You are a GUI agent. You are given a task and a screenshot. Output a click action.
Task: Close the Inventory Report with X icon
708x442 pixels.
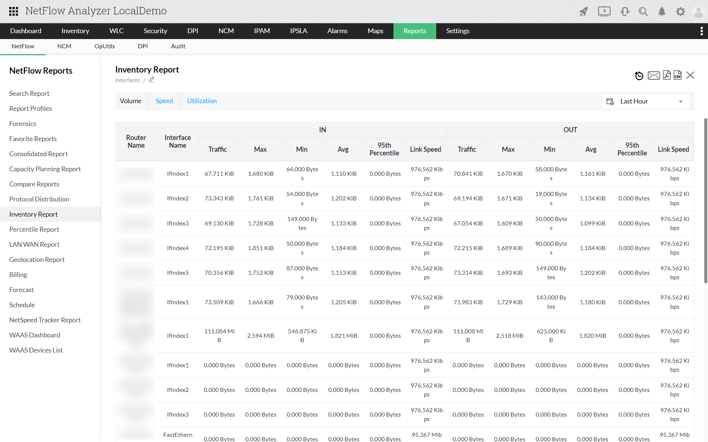[x=690, y=75]
